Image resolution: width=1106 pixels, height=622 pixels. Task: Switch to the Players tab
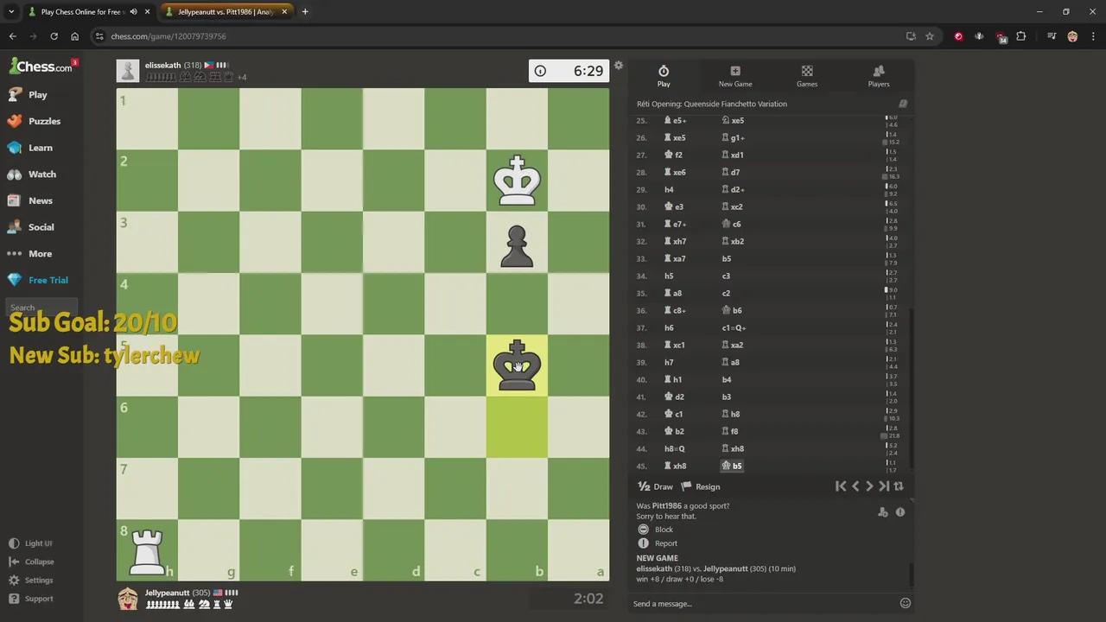point(878,76)
